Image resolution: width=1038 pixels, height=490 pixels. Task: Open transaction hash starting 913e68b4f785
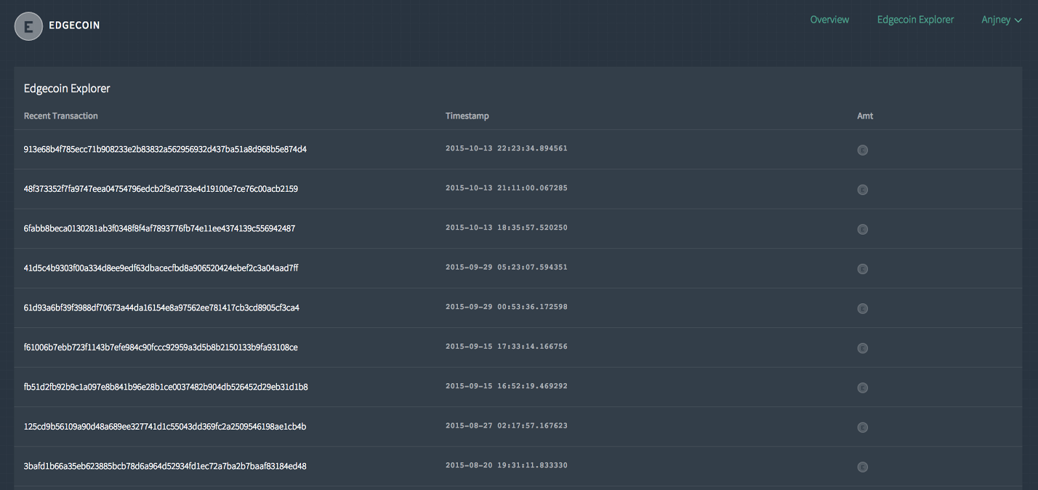point(165,149)
